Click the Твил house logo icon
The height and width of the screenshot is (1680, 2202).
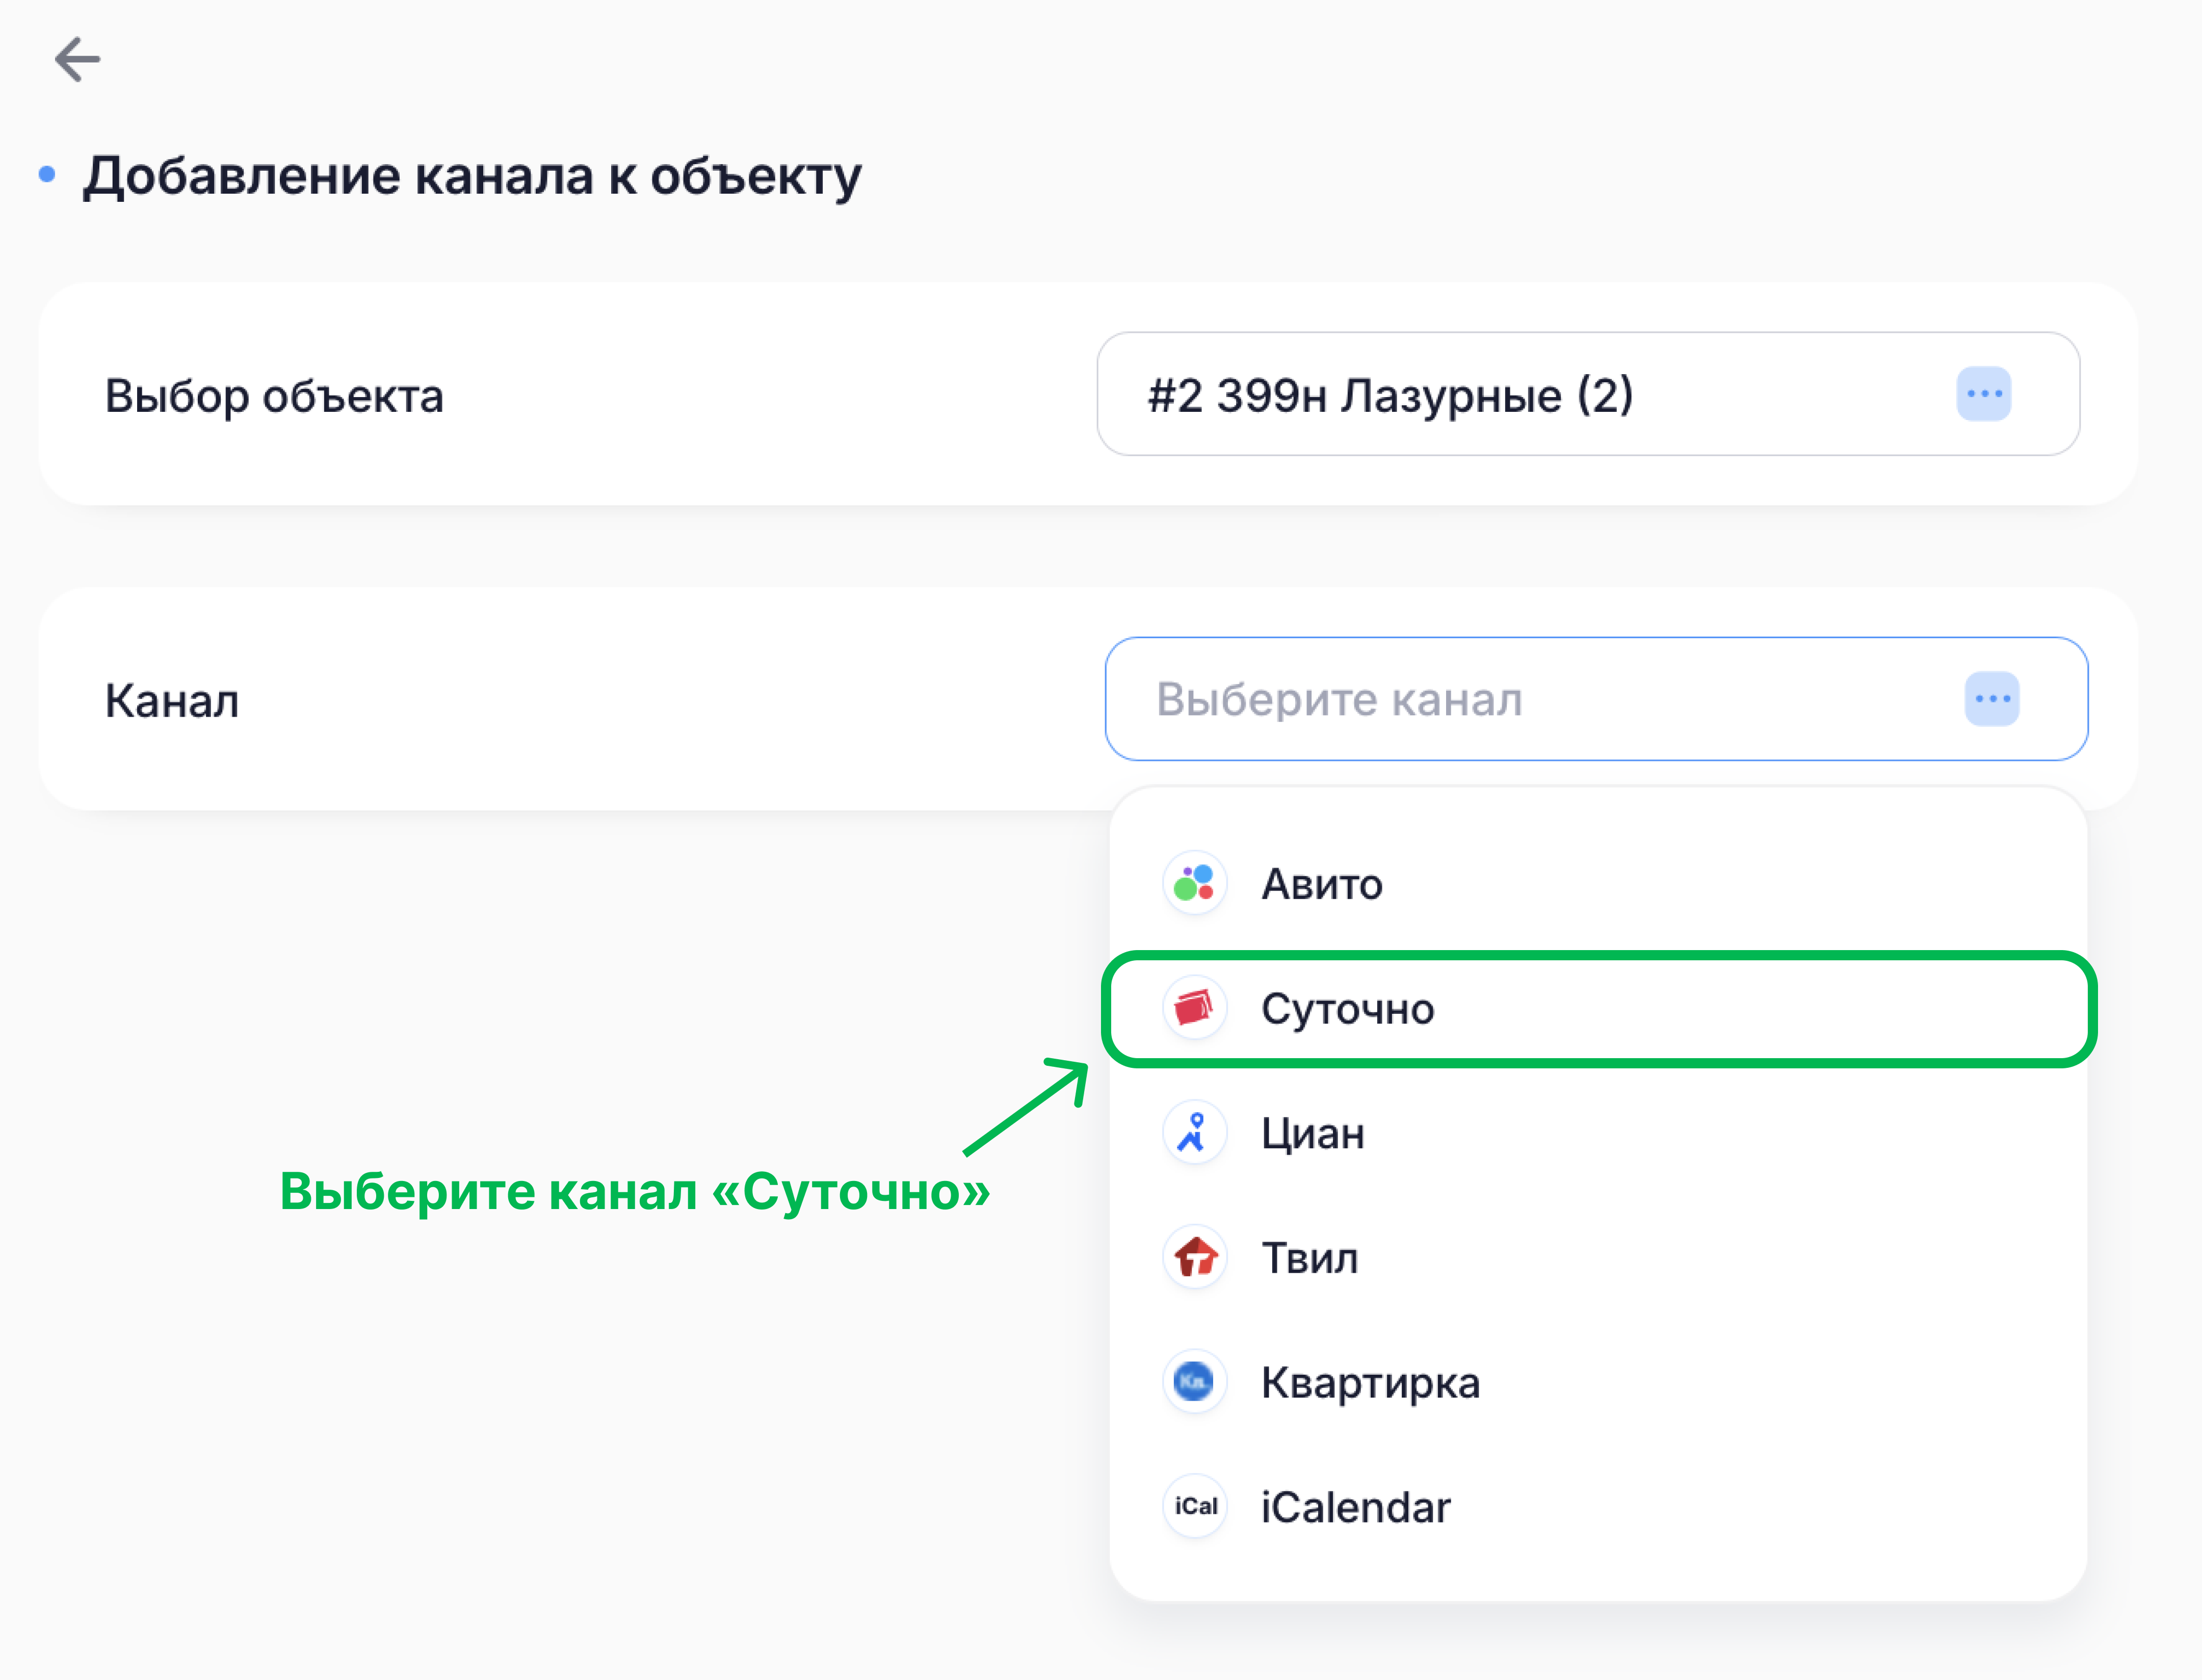[x=1194, y=1257]
